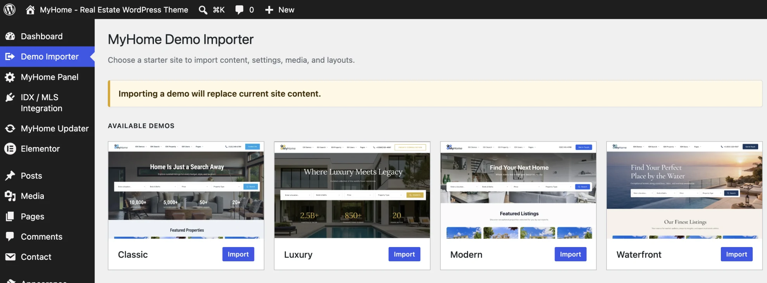Click the IDX / MLS plug icon
The height and width of the screenshot is (283, 767).
pyautogui.click(x=10, y=97)
